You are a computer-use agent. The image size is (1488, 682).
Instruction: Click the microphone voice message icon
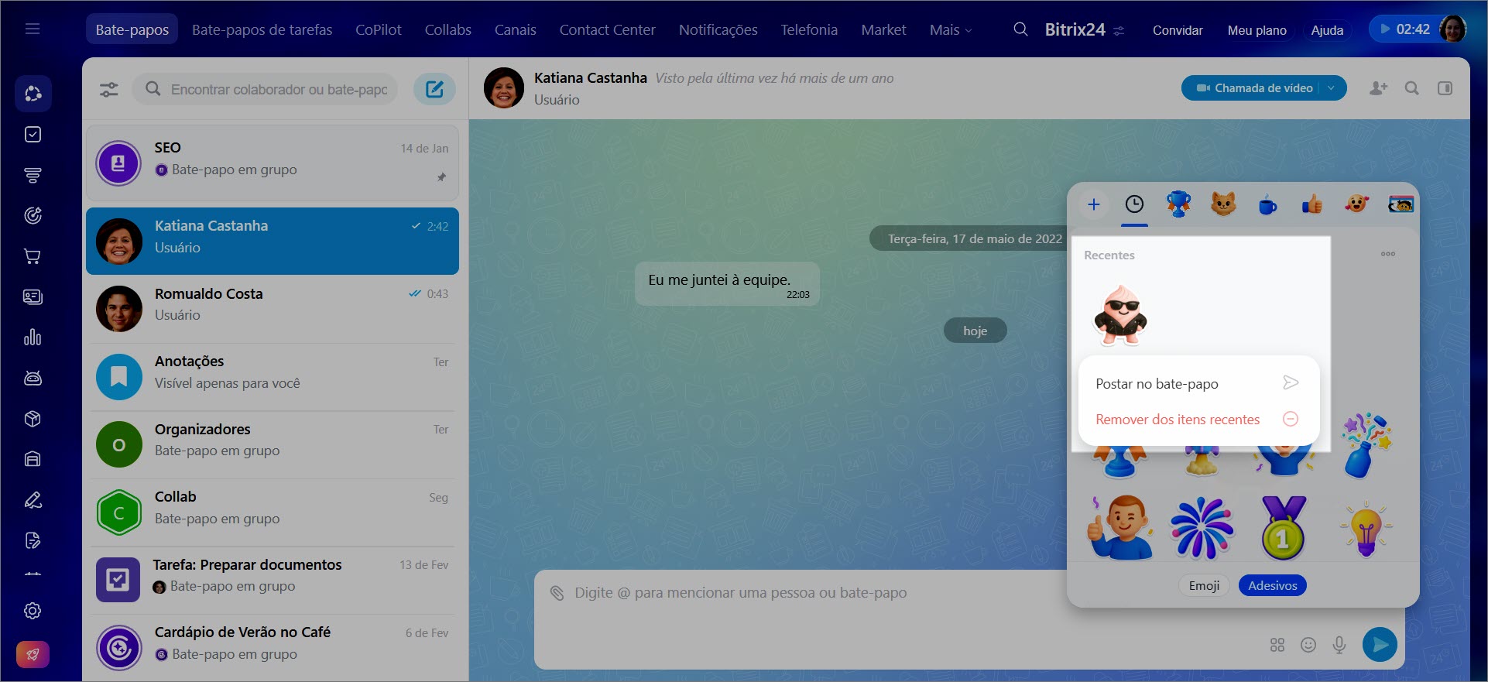[x=1339, y=645]
